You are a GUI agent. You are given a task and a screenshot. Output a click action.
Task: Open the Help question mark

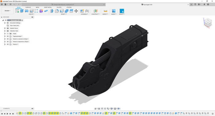208,4
